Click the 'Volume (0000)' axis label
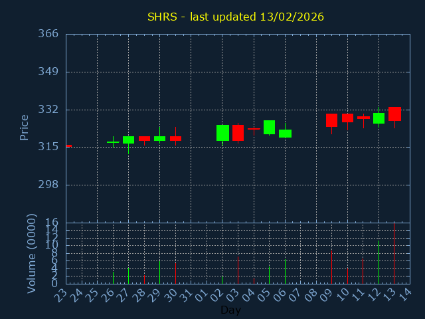The width and height of the screenshot is (425, 319). [x=31, y=254]
